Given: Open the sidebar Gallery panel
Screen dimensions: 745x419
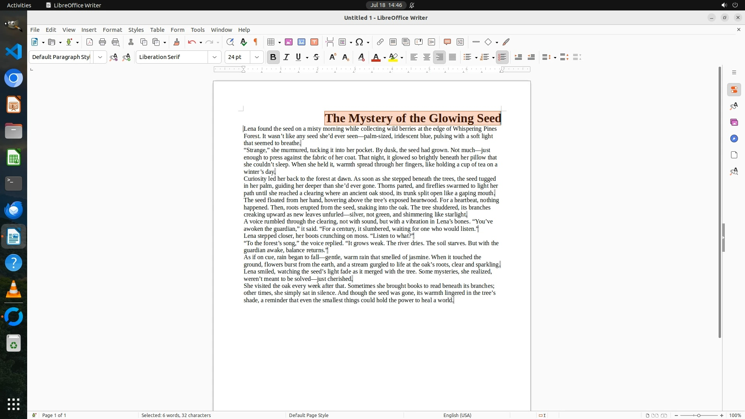Looking at the screenshot, I should (734, 122).
